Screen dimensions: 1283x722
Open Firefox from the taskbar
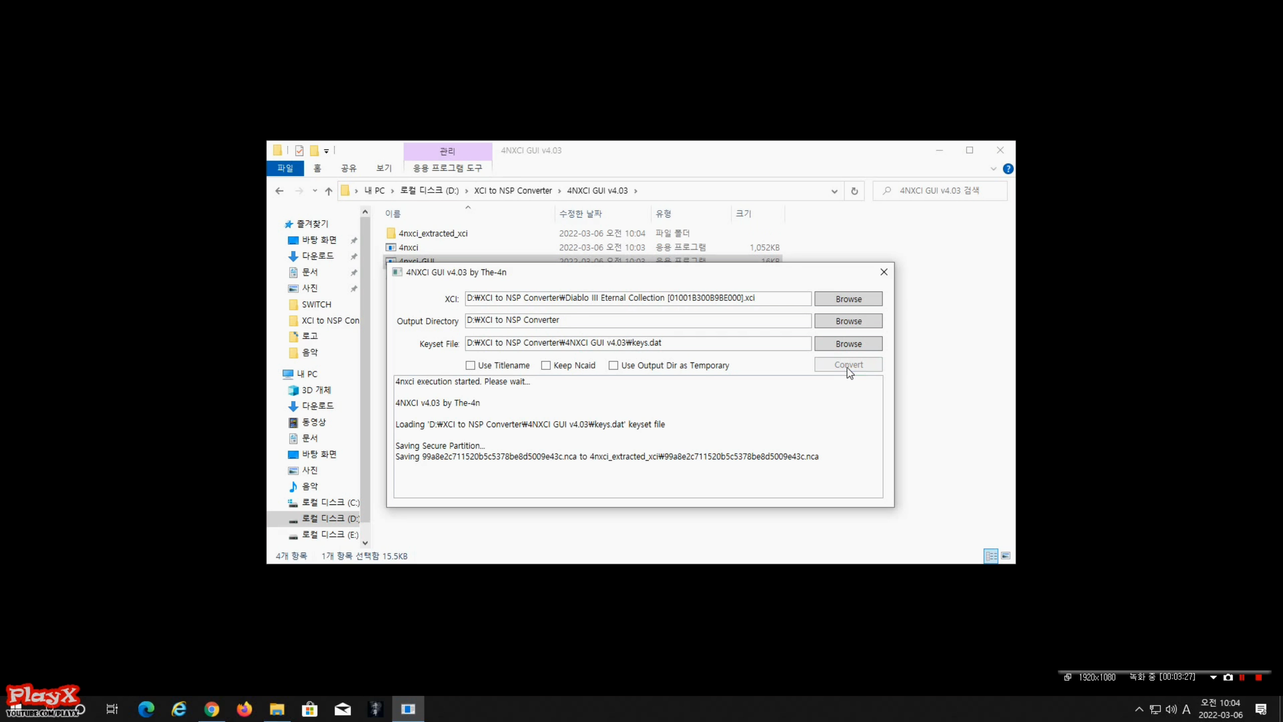coord(244,709)
